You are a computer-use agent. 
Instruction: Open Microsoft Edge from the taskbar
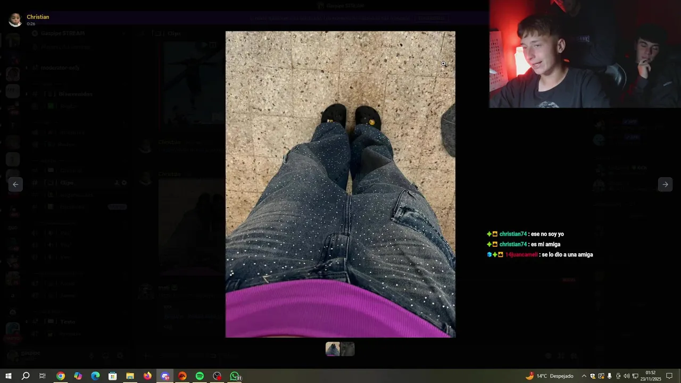95,376
